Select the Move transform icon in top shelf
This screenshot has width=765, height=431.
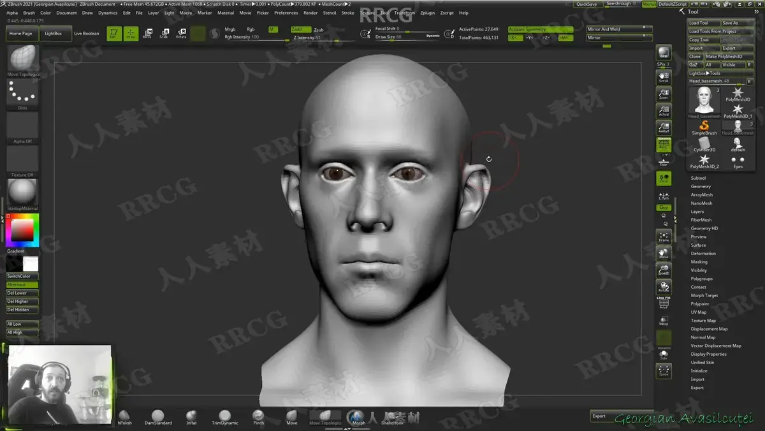147,34
